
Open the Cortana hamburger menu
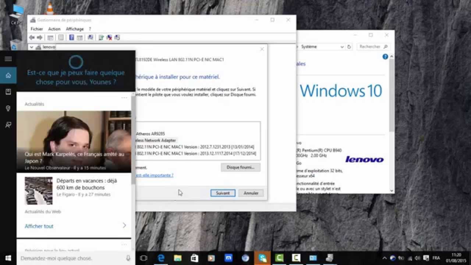pos(8,59)
